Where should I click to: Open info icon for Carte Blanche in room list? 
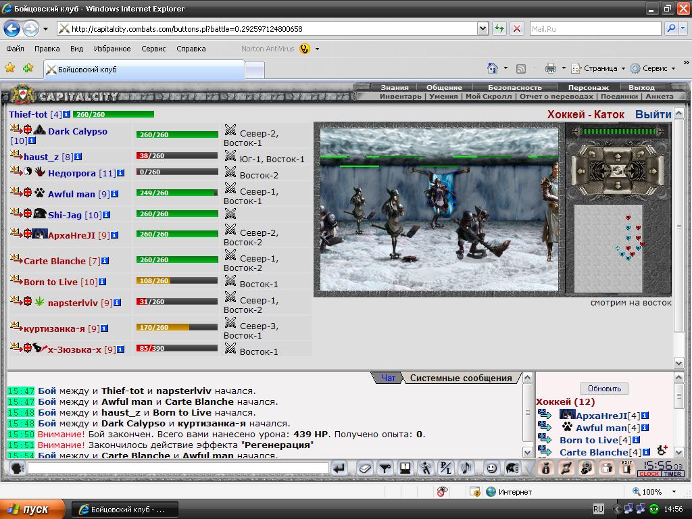(x=646, y=452)
